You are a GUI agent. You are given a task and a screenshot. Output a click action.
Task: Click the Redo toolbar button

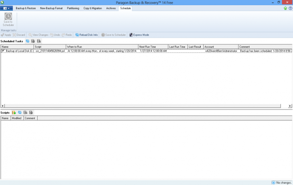click(67, 35)
